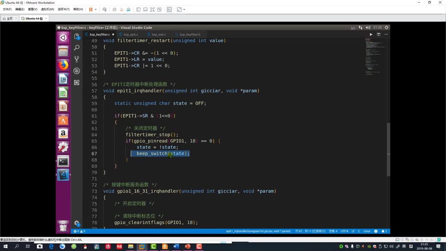The image size is (446, 251).
Task: Open the Amazon launcher in dock
Action: pos(63,134)
